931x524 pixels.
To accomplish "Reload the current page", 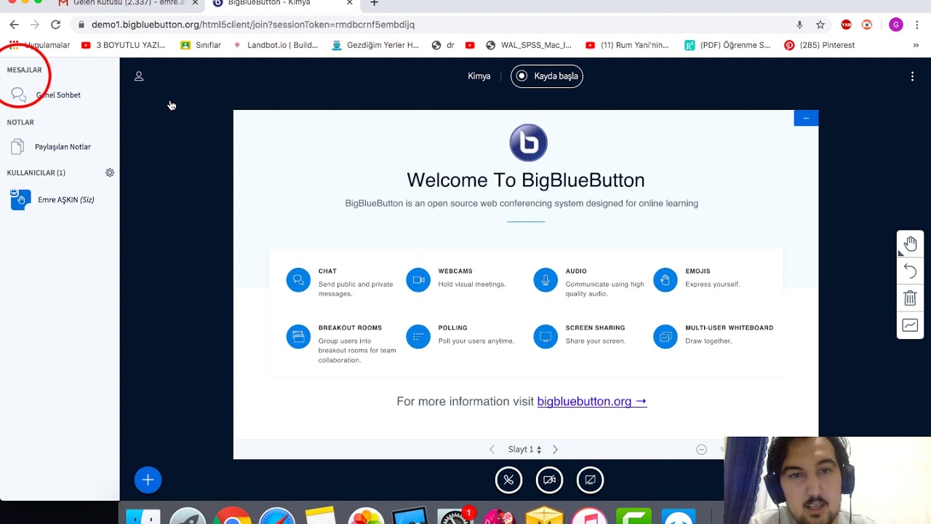I will click(x=55, y=25).
